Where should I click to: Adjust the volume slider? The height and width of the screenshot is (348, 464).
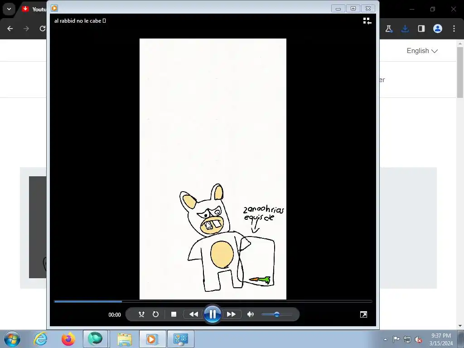tap(277, 314)
